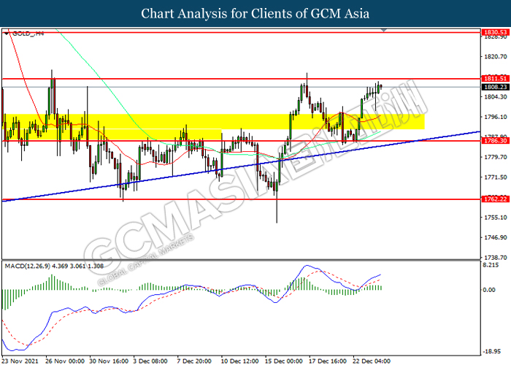Viewport: 511px width, 365px height.
Task: Click the 17 Dec 16:00 time label
Action: [x=328, y=361]
